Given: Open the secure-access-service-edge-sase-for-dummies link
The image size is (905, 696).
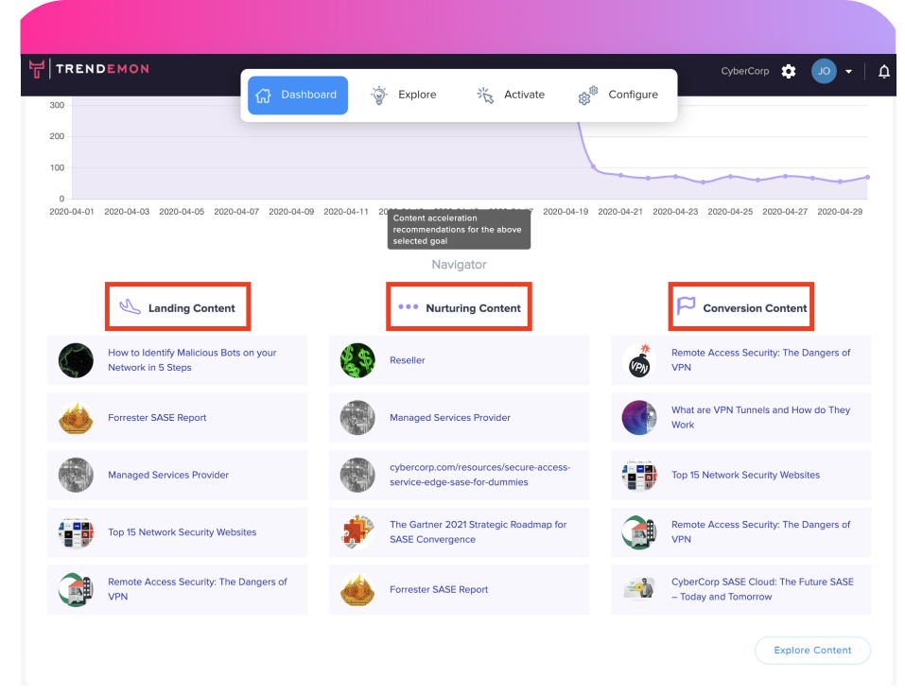Looking at the screenshot, I should pos(479,475).
